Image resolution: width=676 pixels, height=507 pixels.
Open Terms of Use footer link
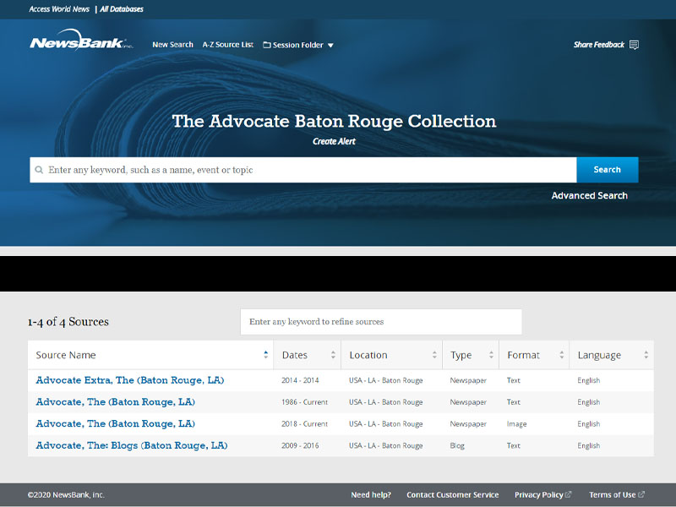tap(612, 494)
